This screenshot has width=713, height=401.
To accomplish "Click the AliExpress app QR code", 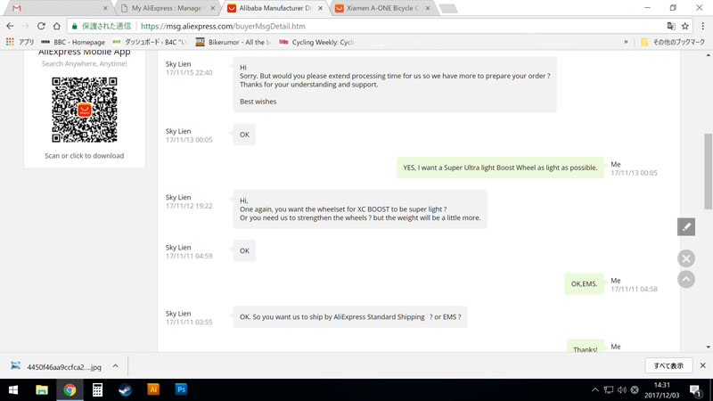I will [85, 110].
